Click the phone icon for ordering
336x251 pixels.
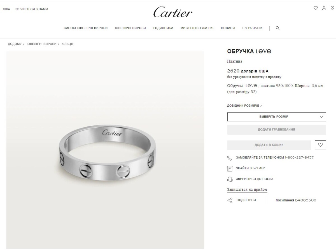click(230, 158)
